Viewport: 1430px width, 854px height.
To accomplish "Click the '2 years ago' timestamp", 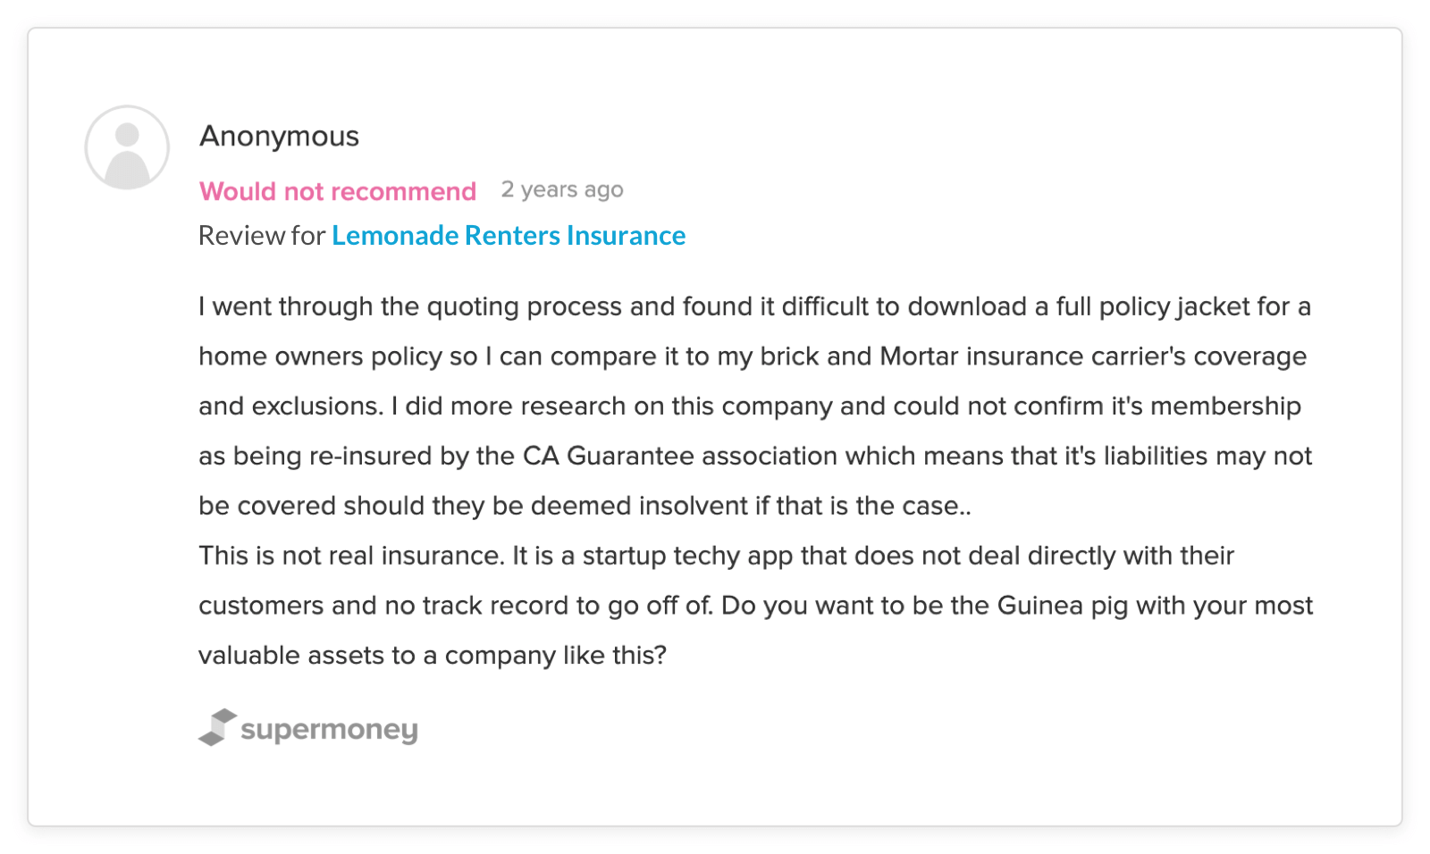I will [562, 189].
